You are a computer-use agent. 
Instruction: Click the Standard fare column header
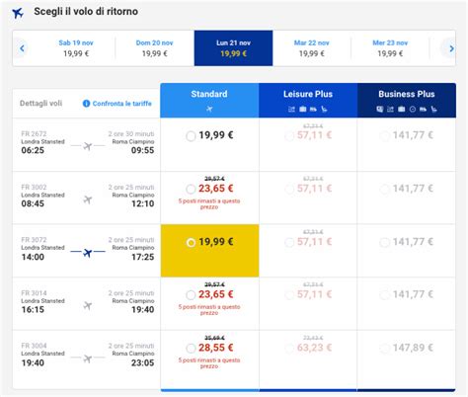[x=209, y=101]
